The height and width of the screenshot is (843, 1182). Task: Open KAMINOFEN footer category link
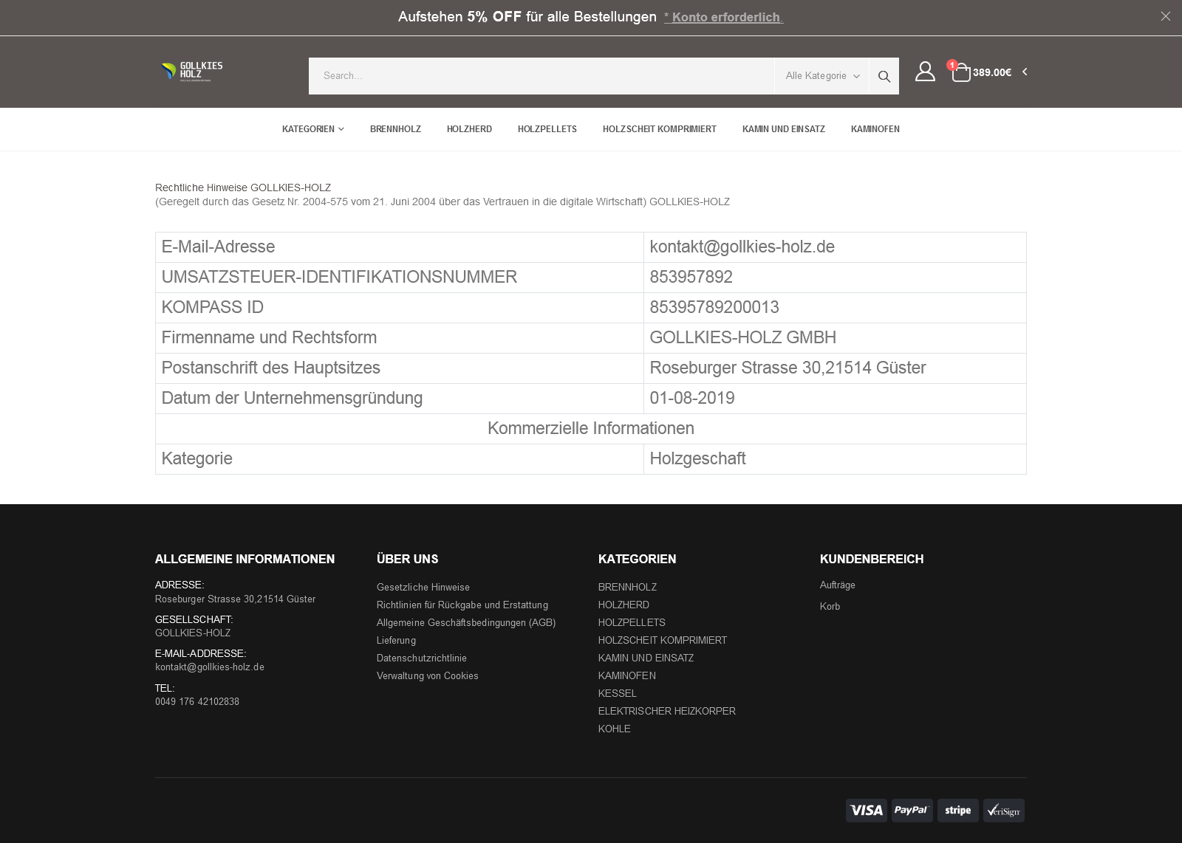pyautogui.click(x=627, y=676)
